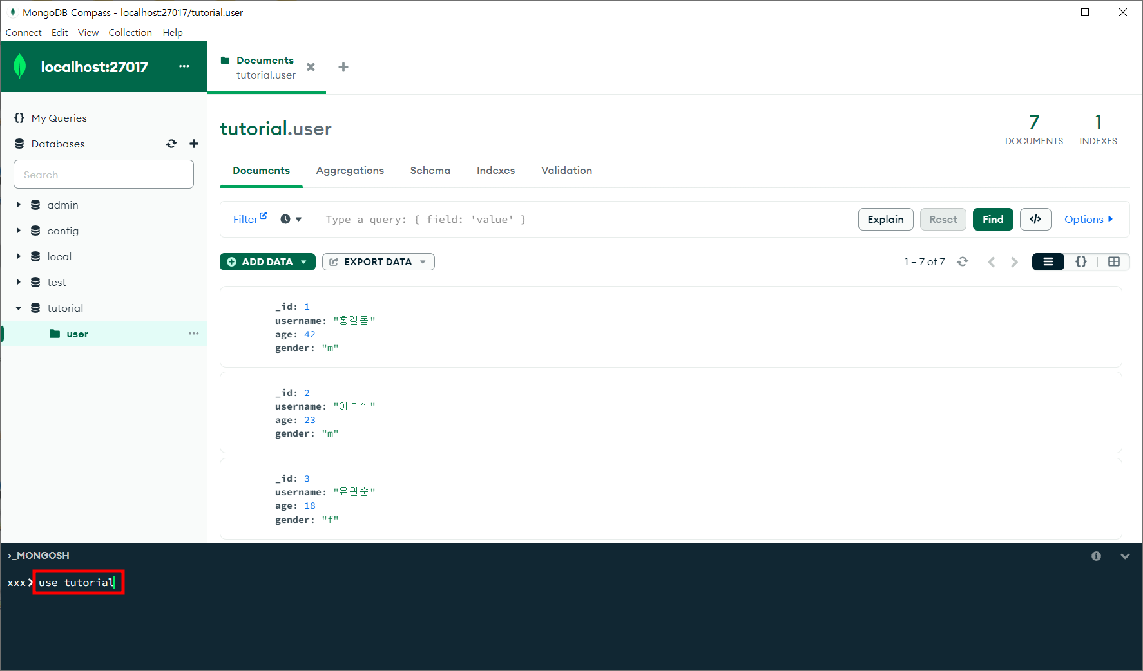This screenshot has height=671, width=1143.
Task: Collapse the mongosh shell panel chevron
Action: 1125,556
